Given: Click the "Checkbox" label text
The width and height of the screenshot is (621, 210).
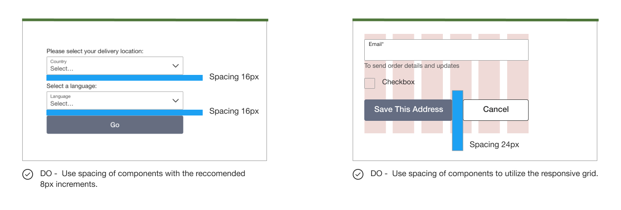Looking at the screenshot, I should coord(398,82).
